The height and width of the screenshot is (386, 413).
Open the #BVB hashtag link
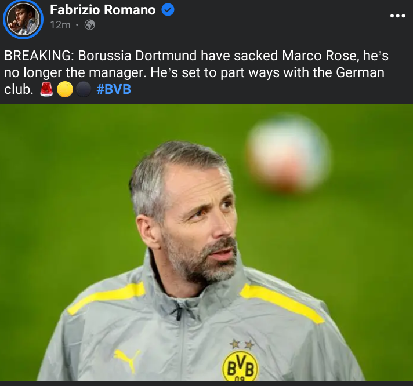114,89
